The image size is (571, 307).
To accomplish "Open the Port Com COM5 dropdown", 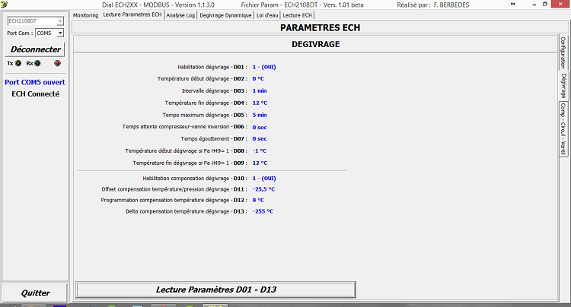I will click(x=59, y=33).
